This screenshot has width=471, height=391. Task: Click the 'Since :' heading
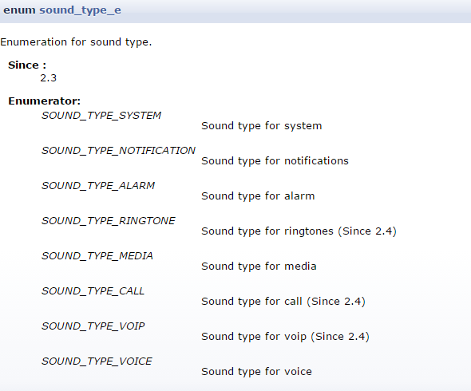coord(27,65)
